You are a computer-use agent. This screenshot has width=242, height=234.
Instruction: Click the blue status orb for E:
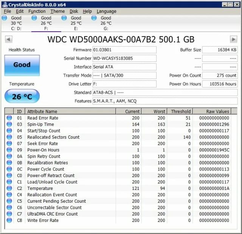point(64,18)
